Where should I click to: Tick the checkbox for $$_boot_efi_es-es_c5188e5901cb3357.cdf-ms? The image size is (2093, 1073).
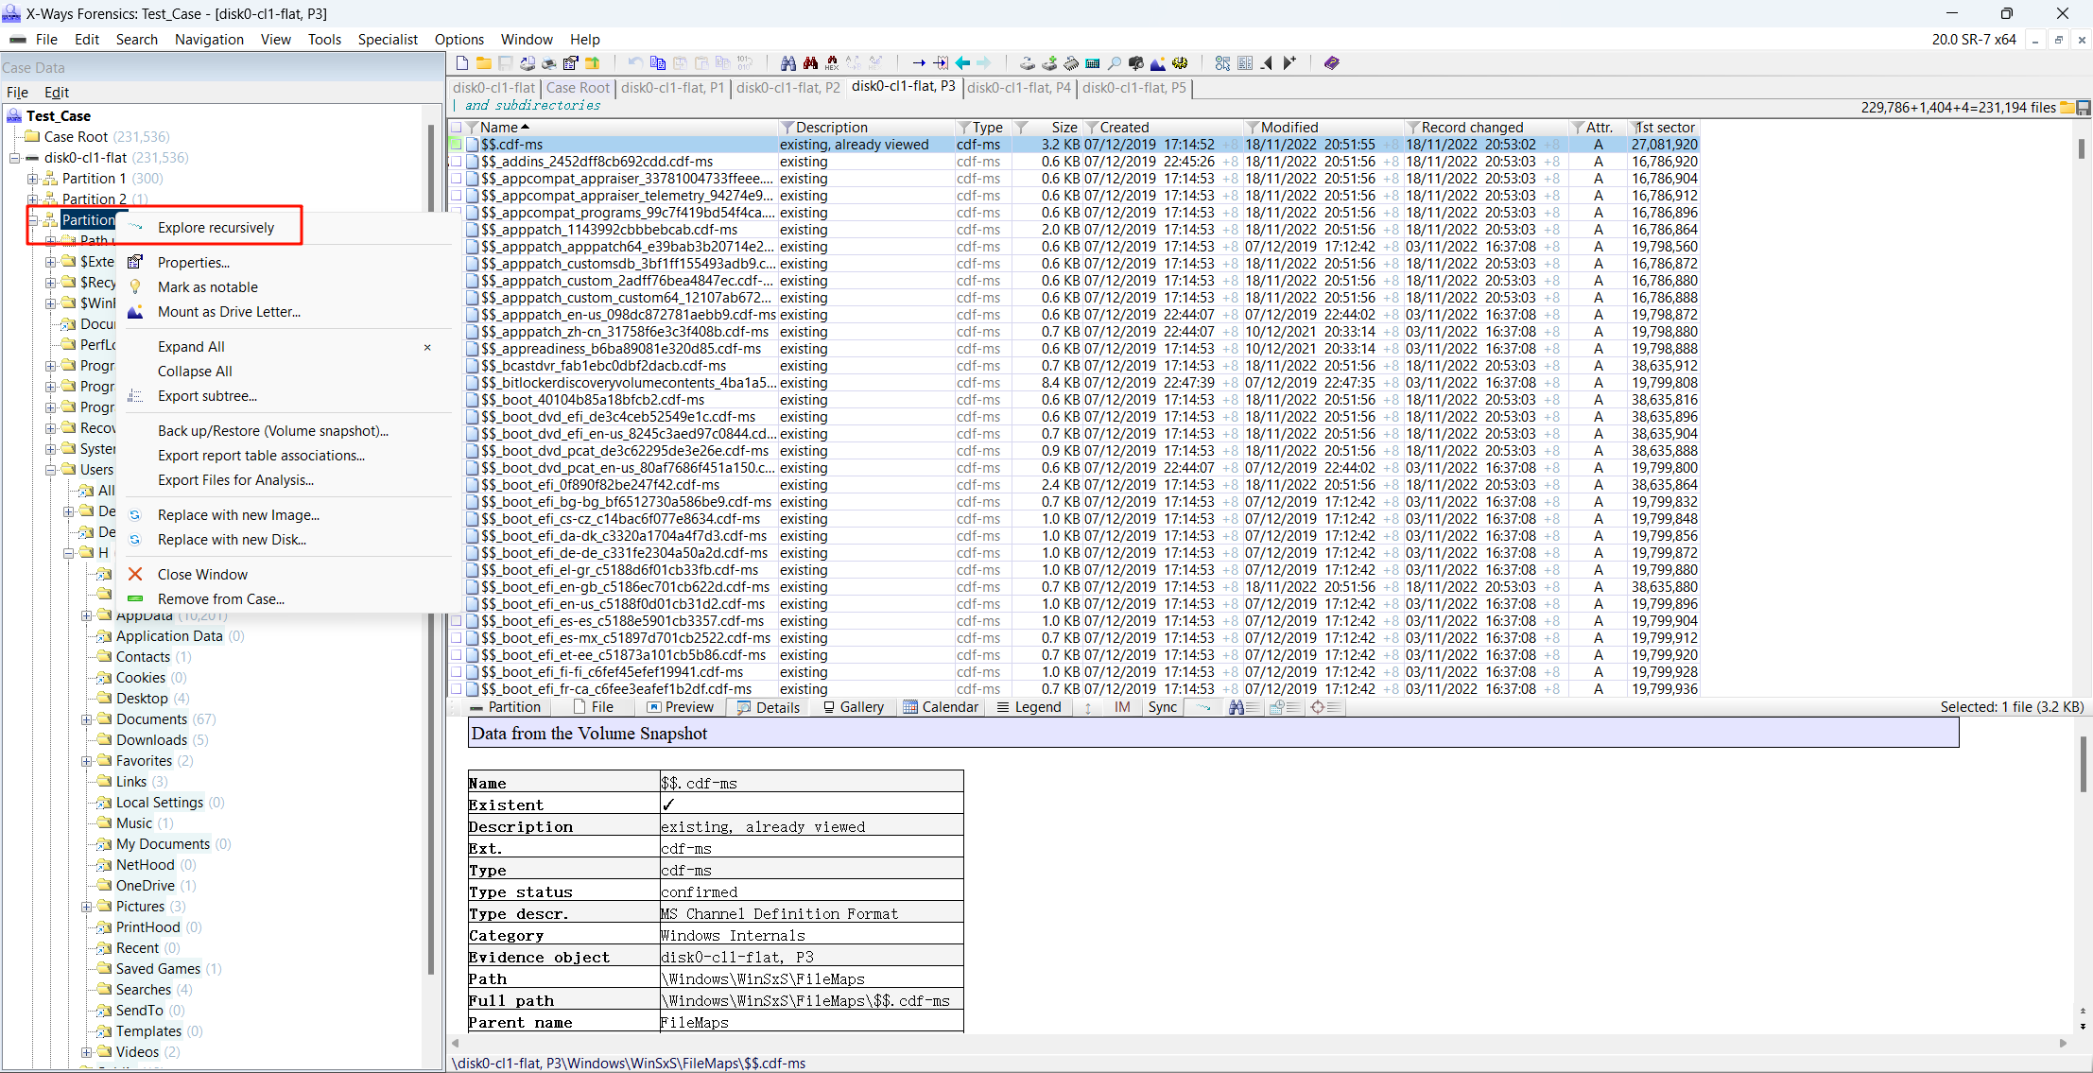coord(456,621)
